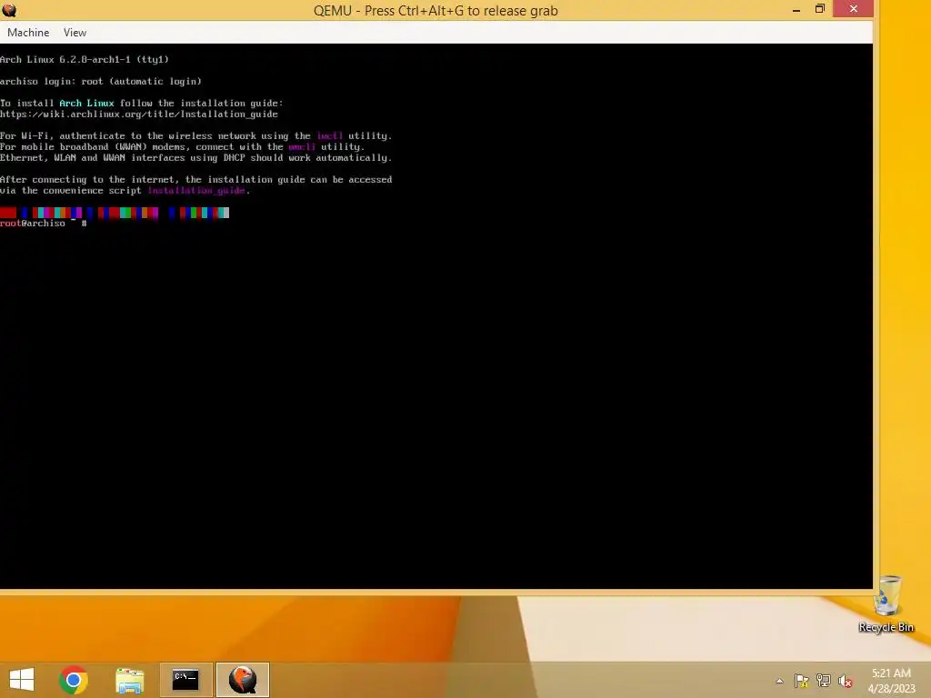Viewport: 931px width, 698px height.
Task: Click the magenta 'iwctl' utility name
Action: (329, 136)
